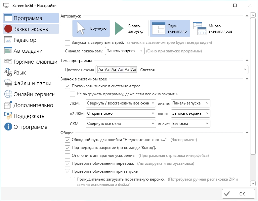
Task: Click the globe icon for Онлайн сервисы
Action: coord(8,94)
